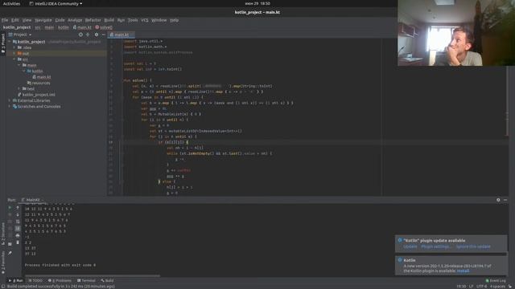Open the View menu
This screenshot has width=515, height=289.
[27, 20]
